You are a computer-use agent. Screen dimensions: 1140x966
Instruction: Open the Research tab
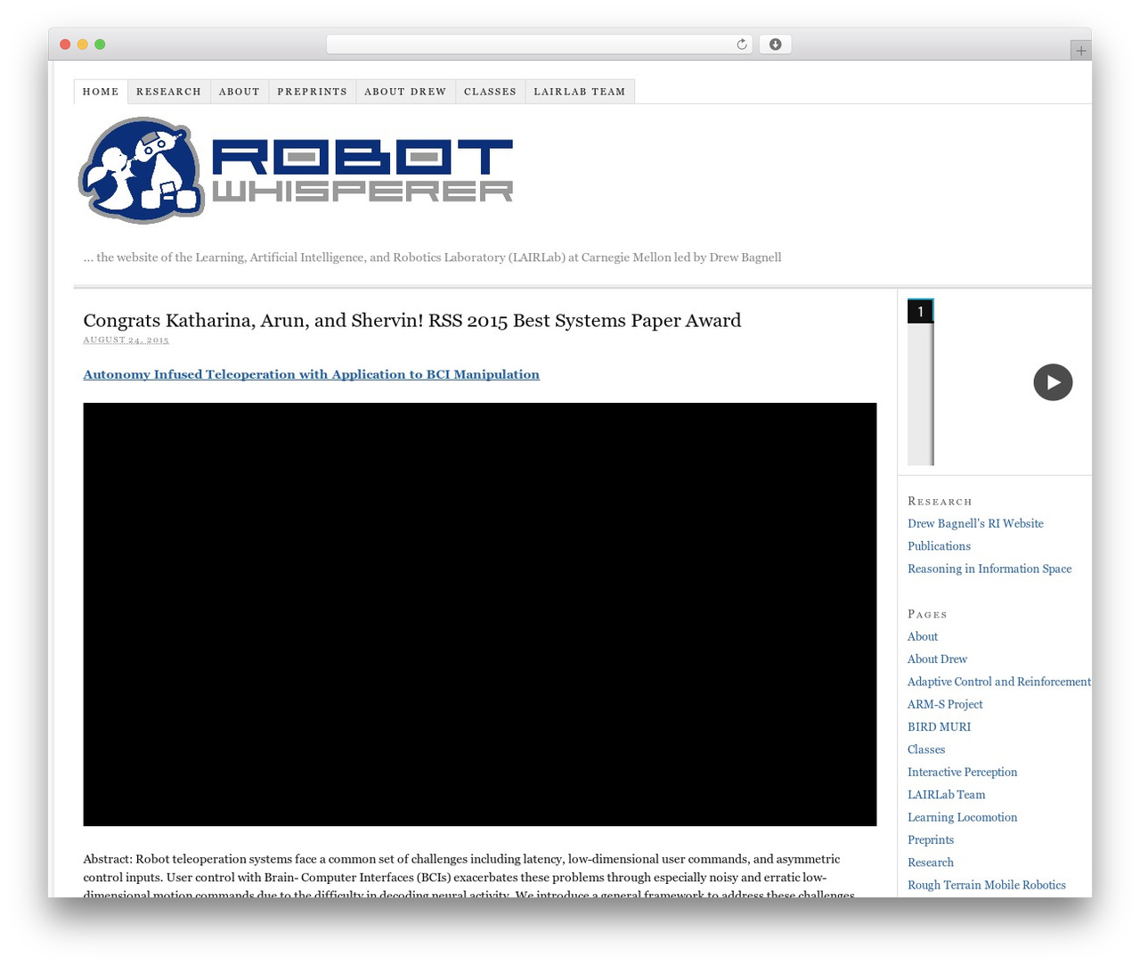point(169,92)
